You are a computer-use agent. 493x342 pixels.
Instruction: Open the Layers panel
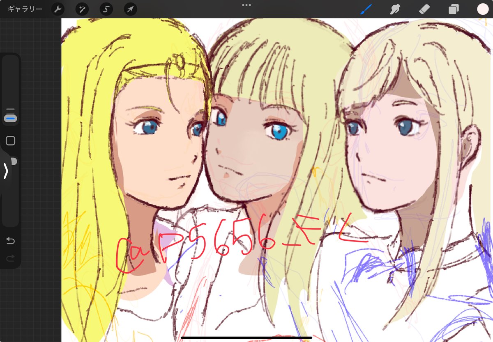454,9
